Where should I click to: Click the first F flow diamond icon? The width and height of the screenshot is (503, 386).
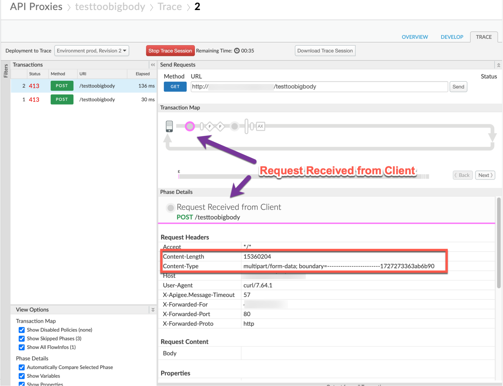[210, 126]
